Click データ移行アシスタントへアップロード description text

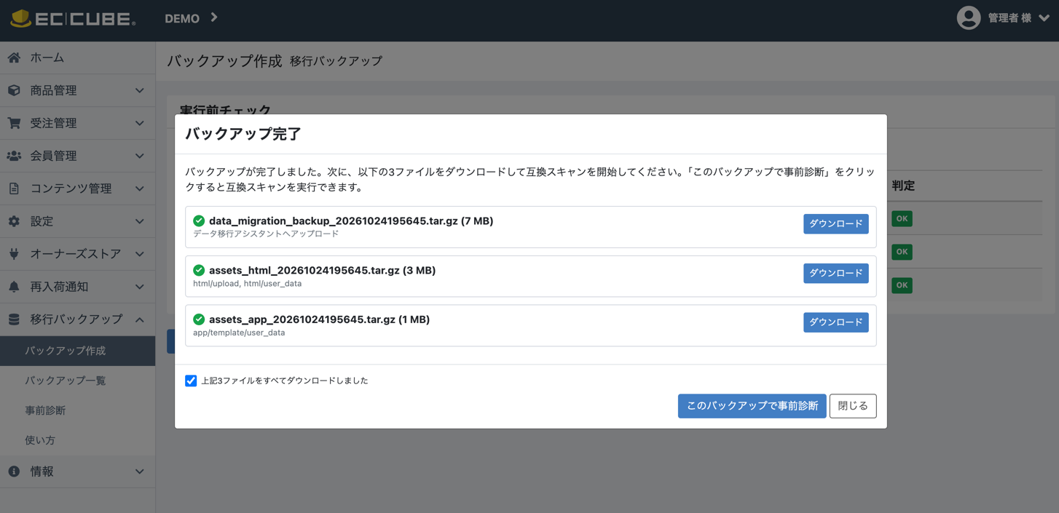[266, 234]
